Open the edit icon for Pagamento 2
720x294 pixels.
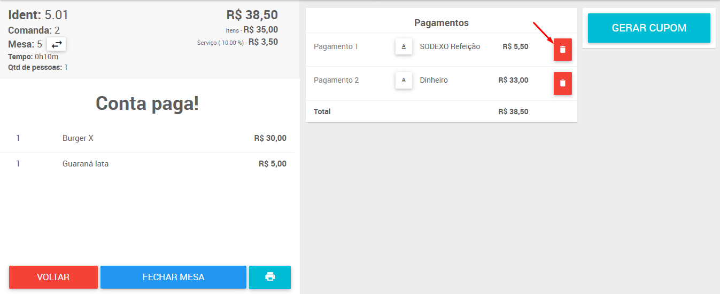point(404,81)
